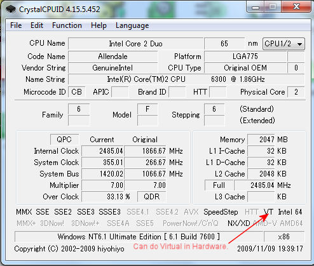Click original System Bus 1066.67
Image resolution: width=314 pixels, height=266 pixels.
coord(146,174)
